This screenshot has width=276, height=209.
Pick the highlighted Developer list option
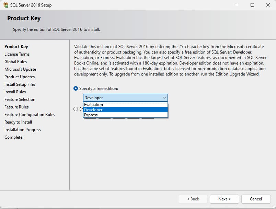point(93,110)
